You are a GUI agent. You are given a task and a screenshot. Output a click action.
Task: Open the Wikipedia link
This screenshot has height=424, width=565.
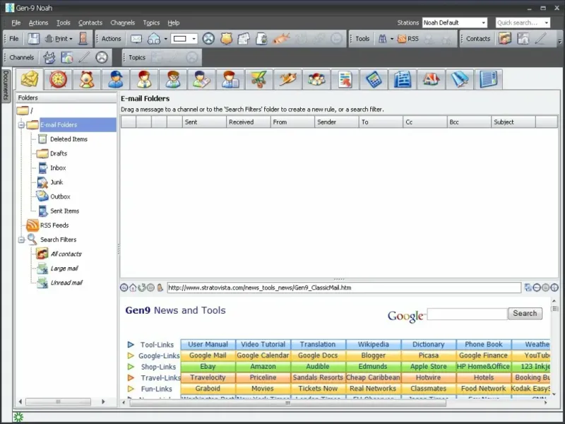(x=374, y=344)
